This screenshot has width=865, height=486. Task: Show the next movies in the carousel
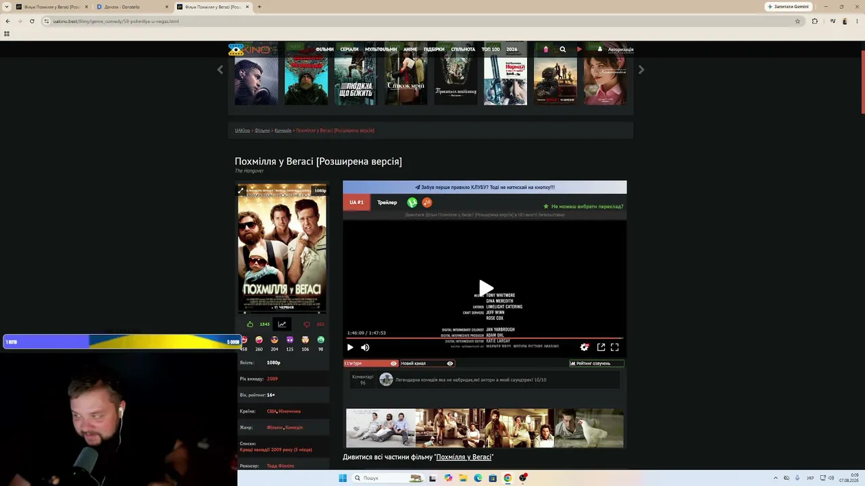click(x=641, y=70)
